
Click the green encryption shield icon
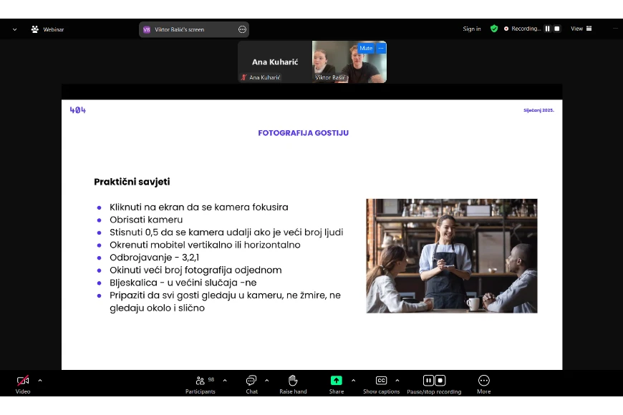[494, 29]
